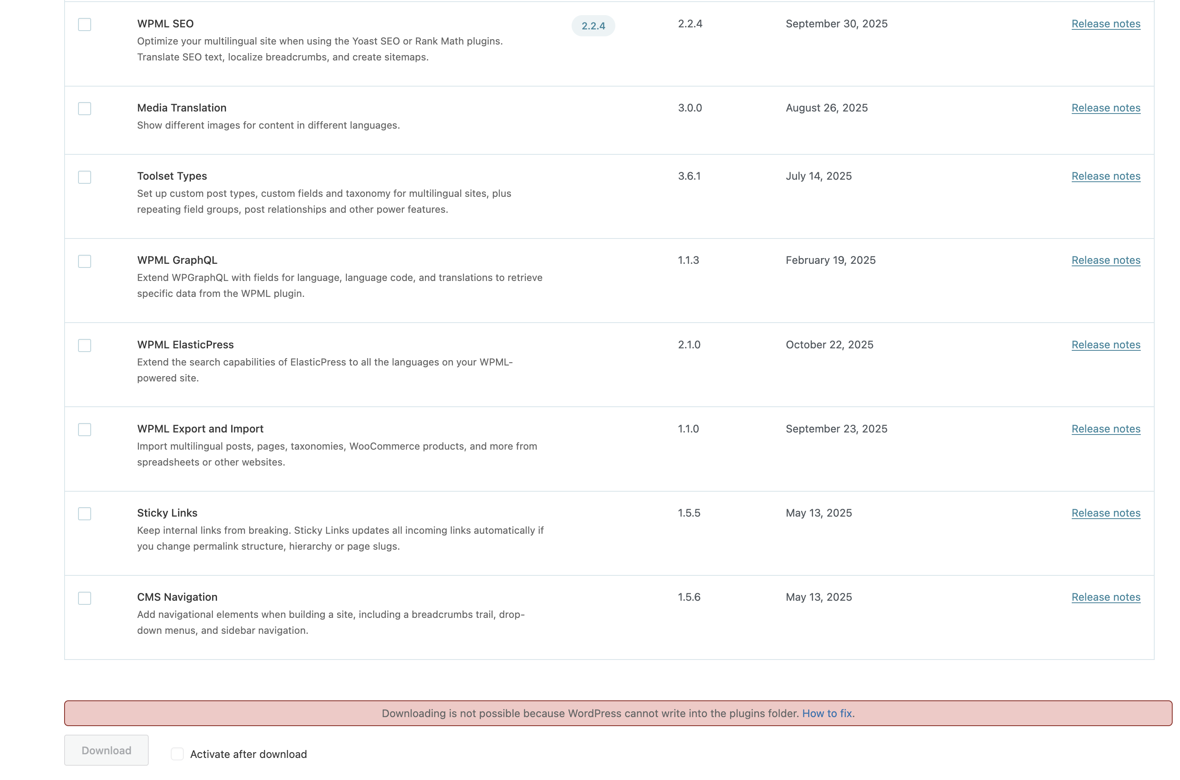Select the Media Translation plugin checkbox
This screenshot has height=780, width=1180.
coord(85,109)
